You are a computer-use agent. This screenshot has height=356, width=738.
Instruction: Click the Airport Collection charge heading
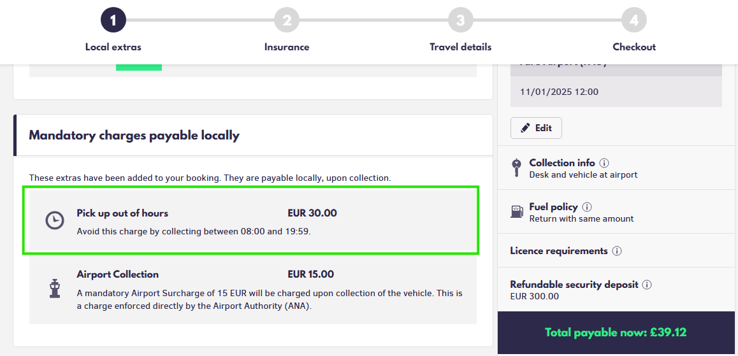[118, 274]
